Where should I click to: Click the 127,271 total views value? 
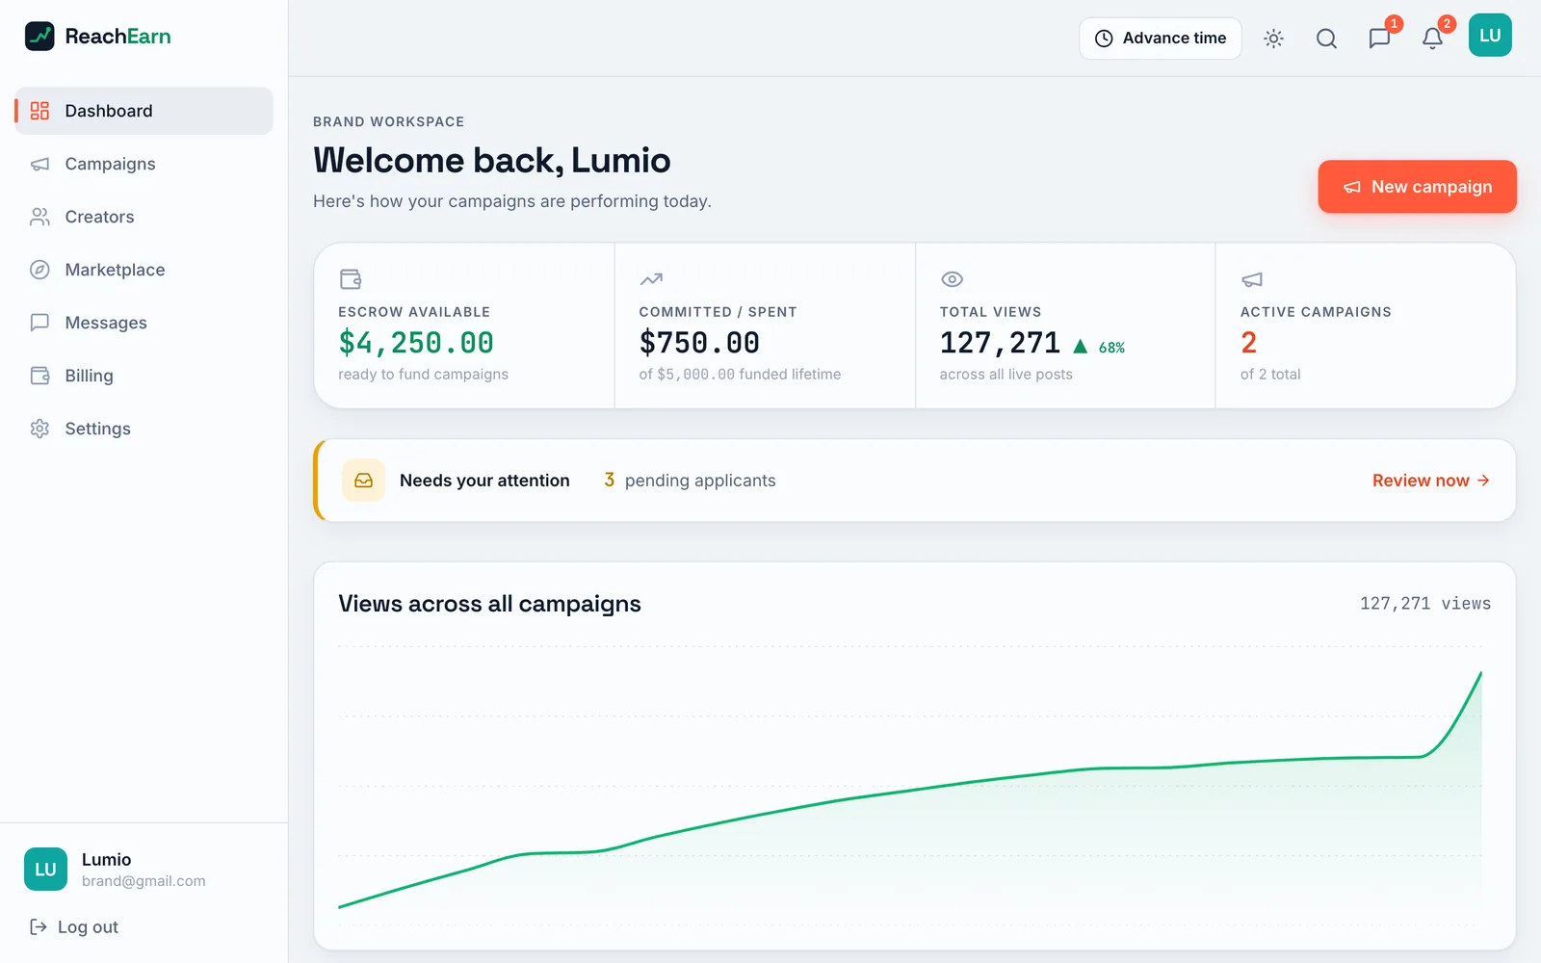pyautogui.click(x=1000, y=343)
